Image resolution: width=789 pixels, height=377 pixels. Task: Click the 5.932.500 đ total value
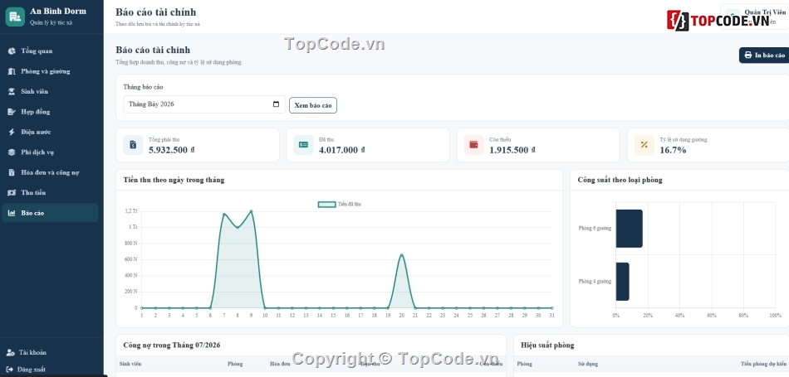172,150
